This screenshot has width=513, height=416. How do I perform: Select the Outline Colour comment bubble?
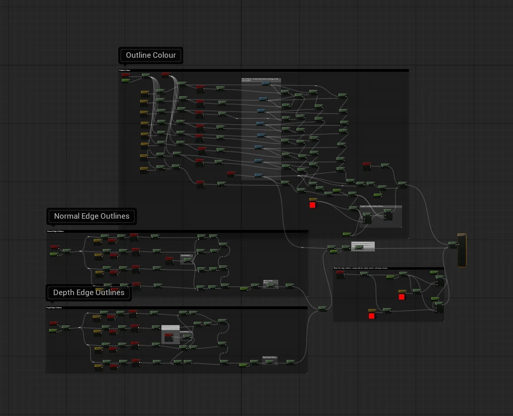(x=151, y=55)
